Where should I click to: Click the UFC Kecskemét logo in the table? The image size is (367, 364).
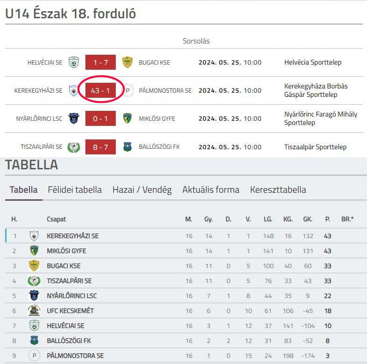point(34,311)
